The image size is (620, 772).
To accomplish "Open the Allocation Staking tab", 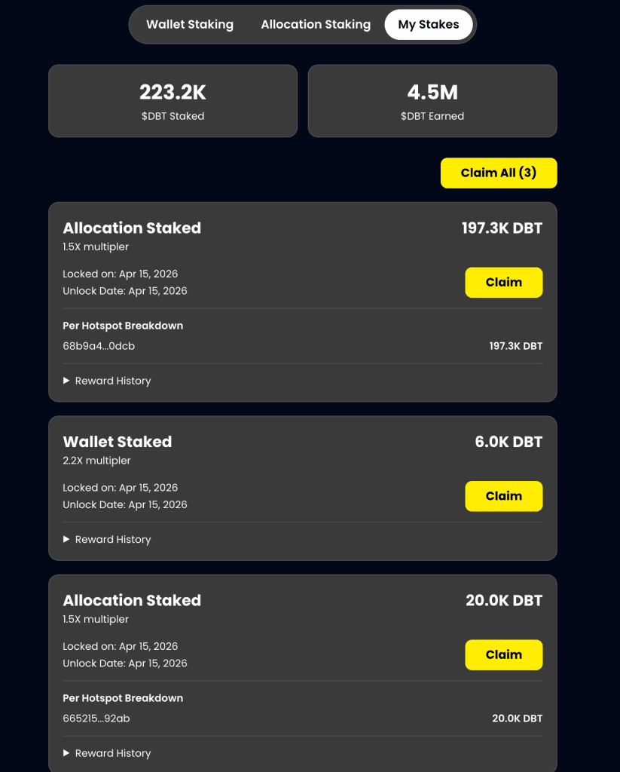I will 316,25.
